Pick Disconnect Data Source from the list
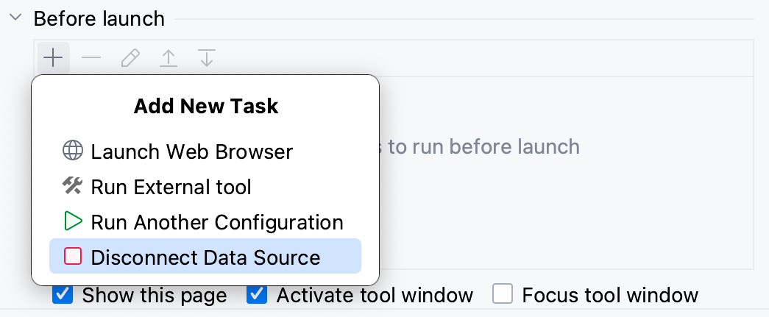The width and height of the screenshot is (769, 317). [205, 257]
